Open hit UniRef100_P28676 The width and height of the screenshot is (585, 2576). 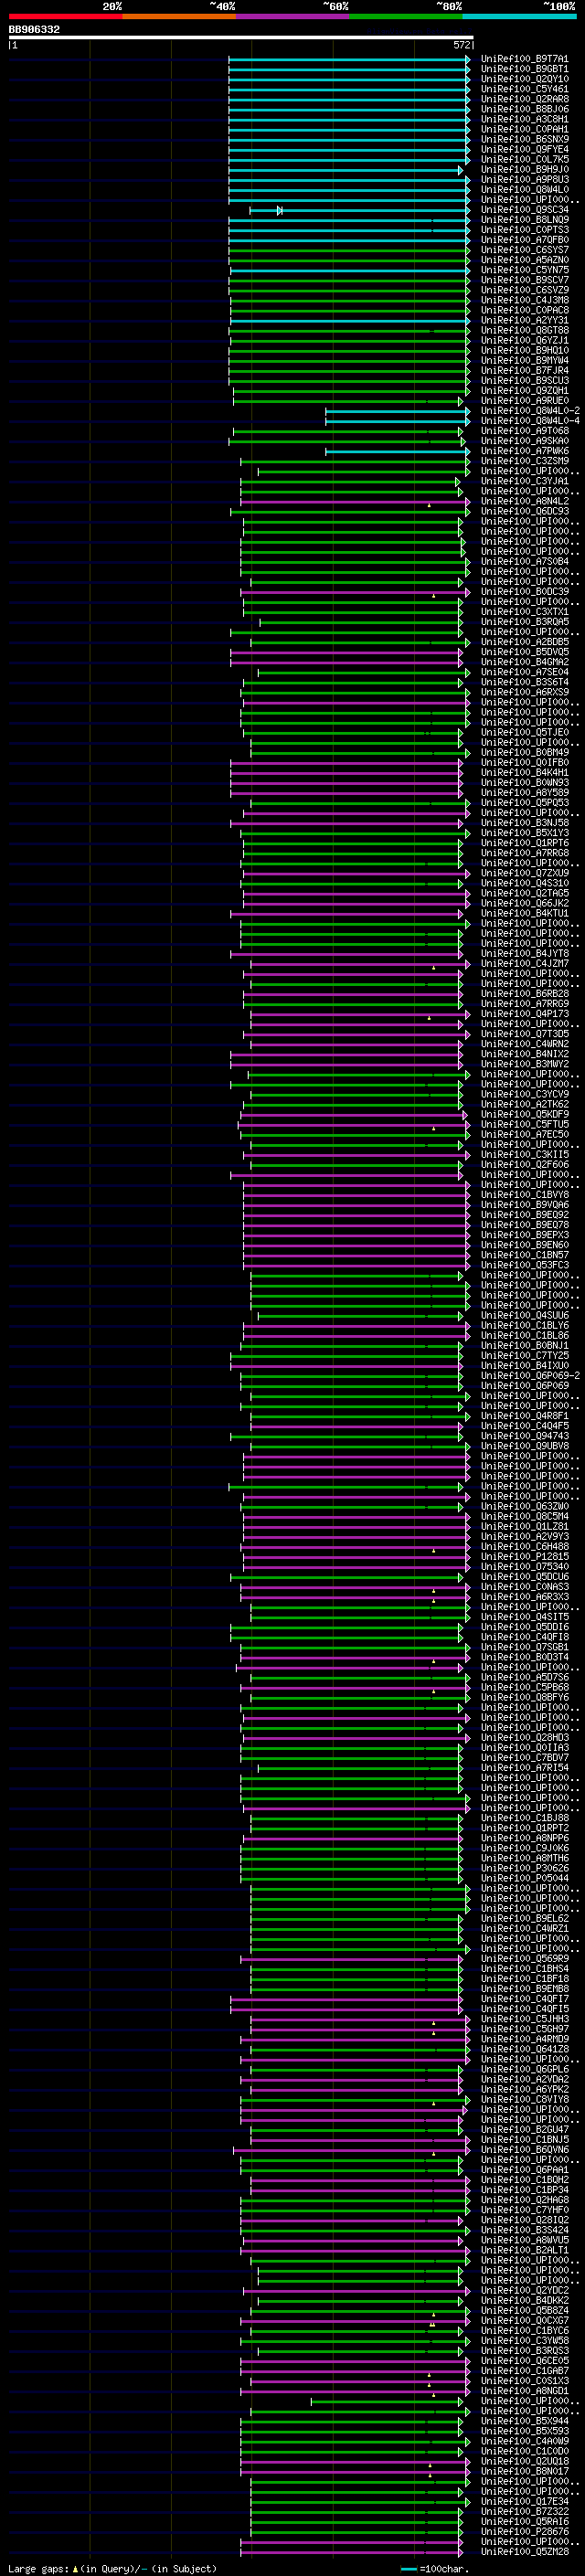pos(524,2532)
